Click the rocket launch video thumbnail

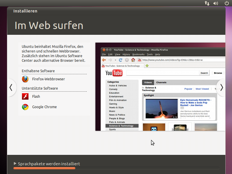(x=162, y=108)
